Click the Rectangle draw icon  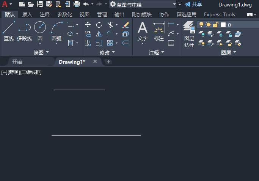coord(71,25)
